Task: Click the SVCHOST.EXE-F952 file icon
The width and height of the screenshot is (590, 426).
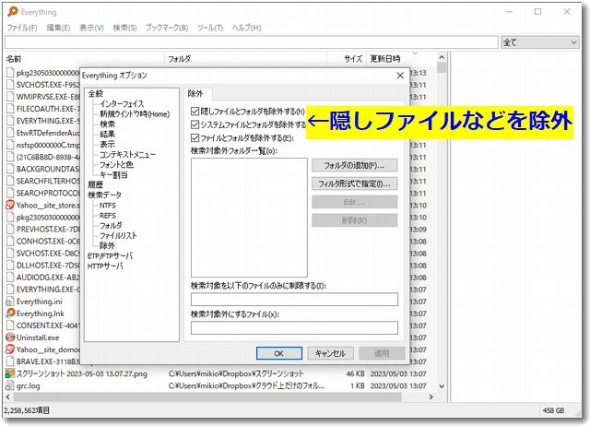Action: (x=10, y=85)
